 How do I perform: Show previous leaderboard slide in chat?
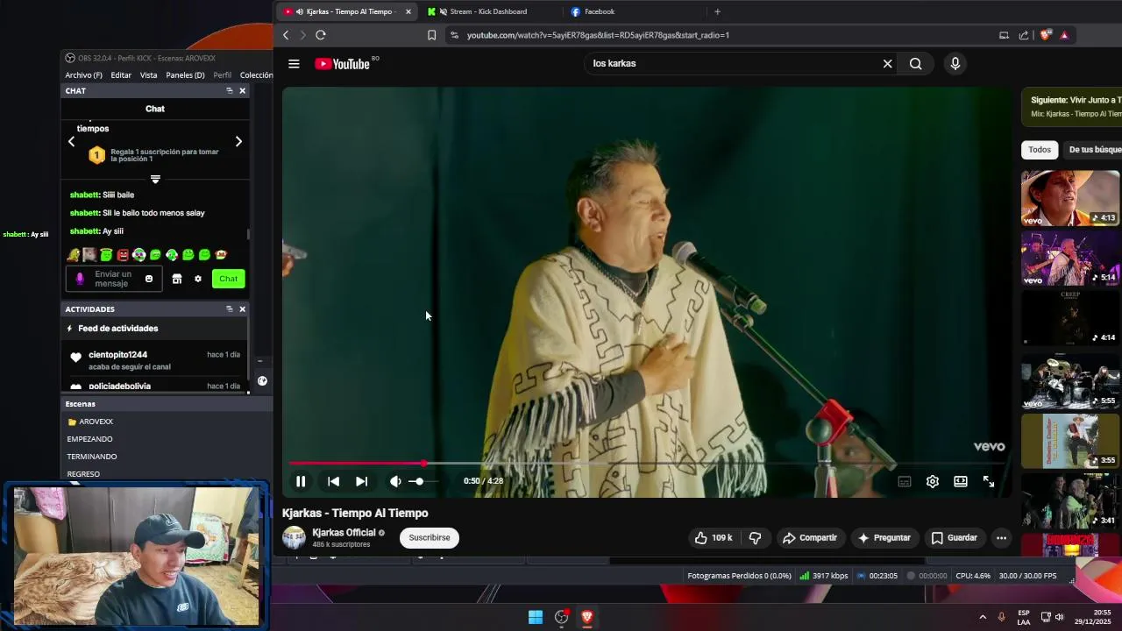[72, 141]
